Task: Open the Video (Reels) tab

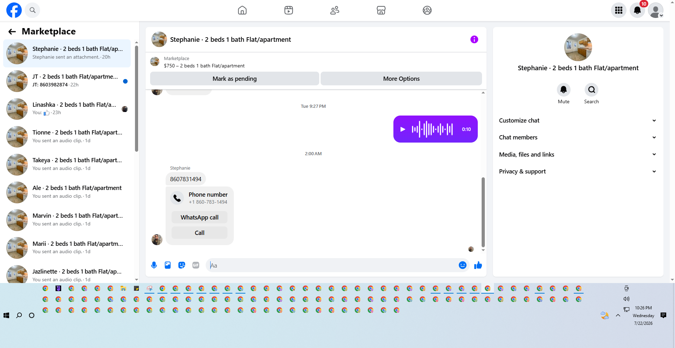Action: (289, 10)
